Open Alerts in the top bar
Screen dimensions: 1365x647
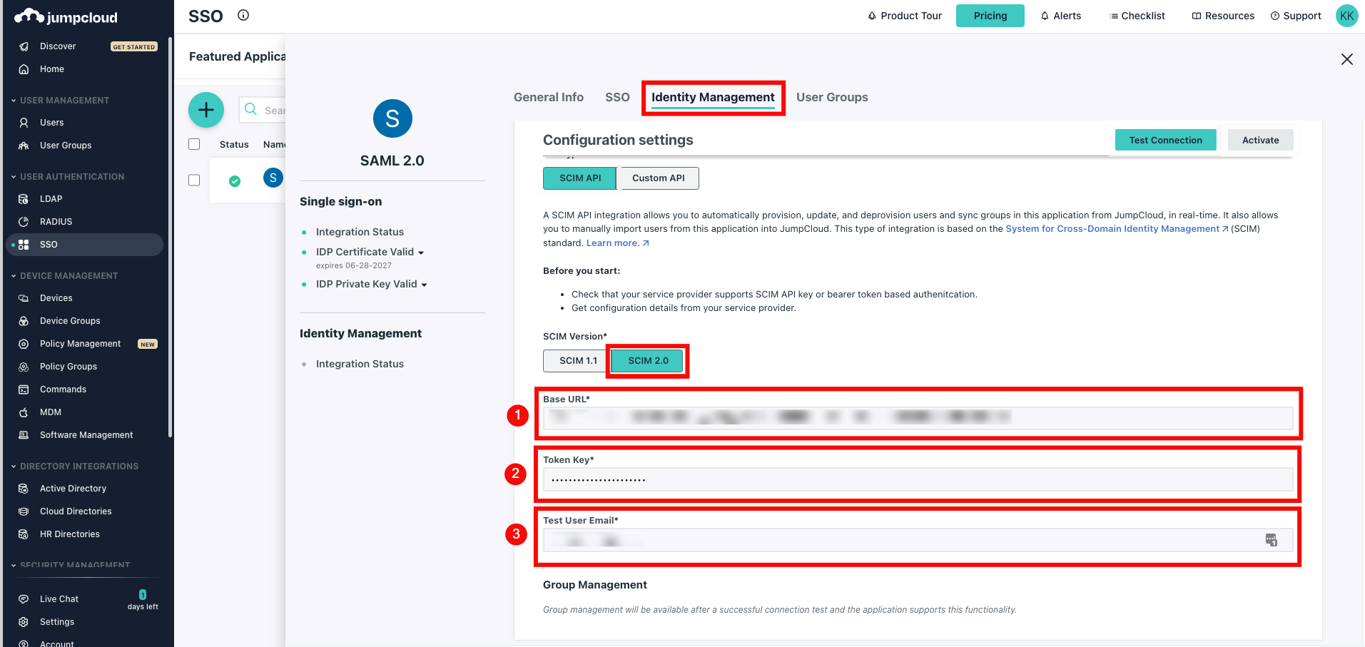pyautogui.click(x=1060, y=16)
